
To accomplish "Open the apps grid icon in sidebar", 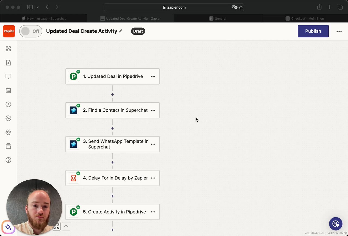I will (x=8, y=49).
